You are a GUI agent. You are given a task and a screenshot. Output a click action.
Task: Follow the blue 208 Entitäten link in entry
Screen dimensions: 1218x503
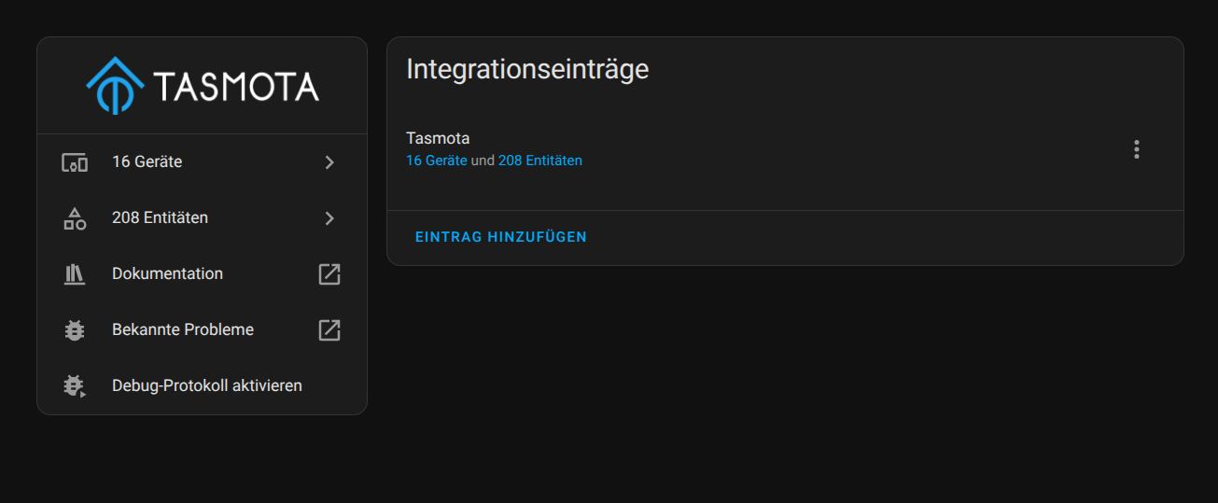[x=540, y=161]
